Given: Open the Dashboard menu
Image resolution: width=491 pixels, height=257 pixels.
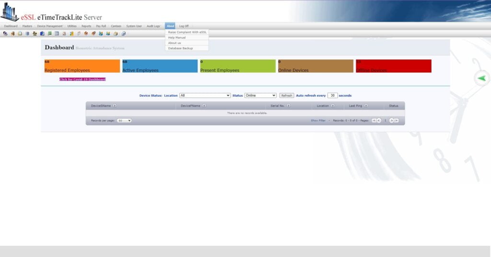Looking at the screenshot, I should click(11, 26).
